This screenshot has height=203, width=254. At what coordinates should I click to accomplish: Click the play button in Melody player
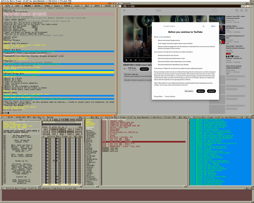click(x=43, y=120)
